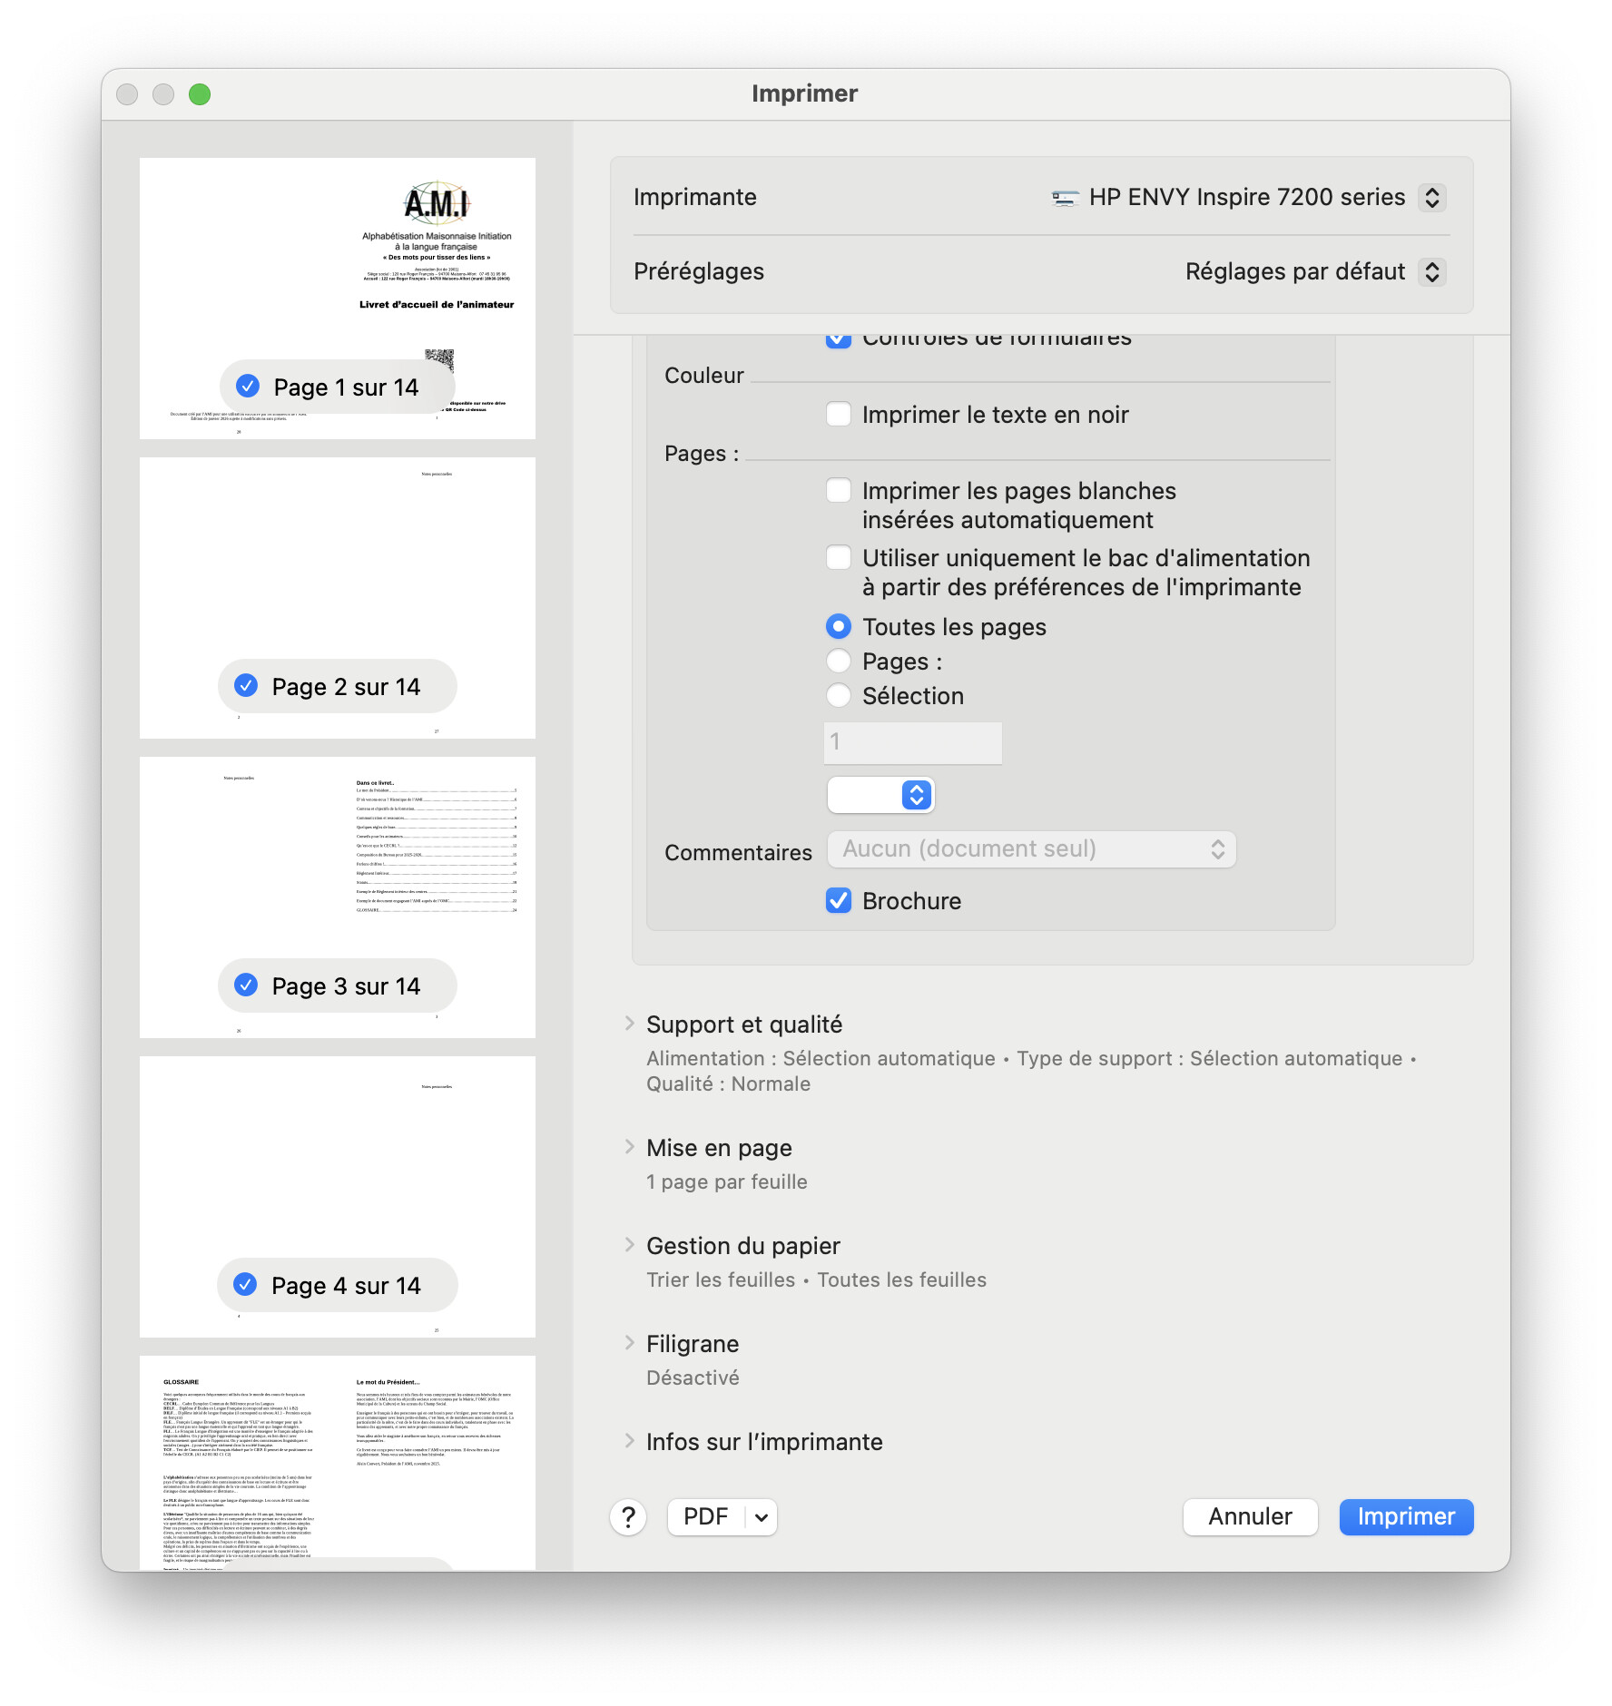Click the blue stepper below the page field

(917, 795)
